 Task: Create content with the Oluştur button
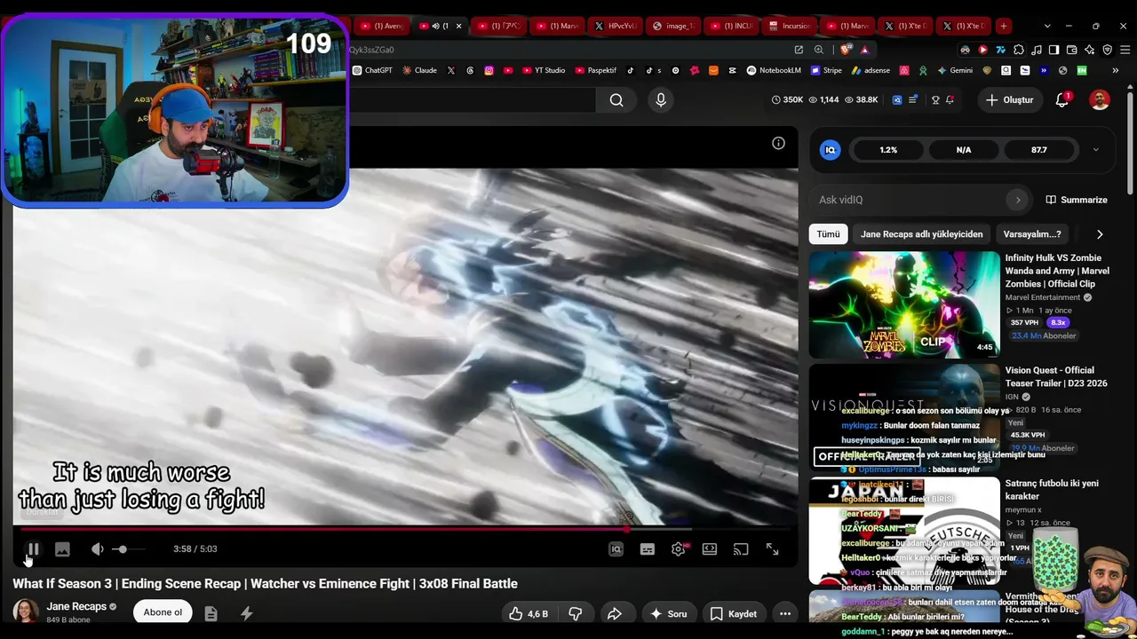(1010, 100)
